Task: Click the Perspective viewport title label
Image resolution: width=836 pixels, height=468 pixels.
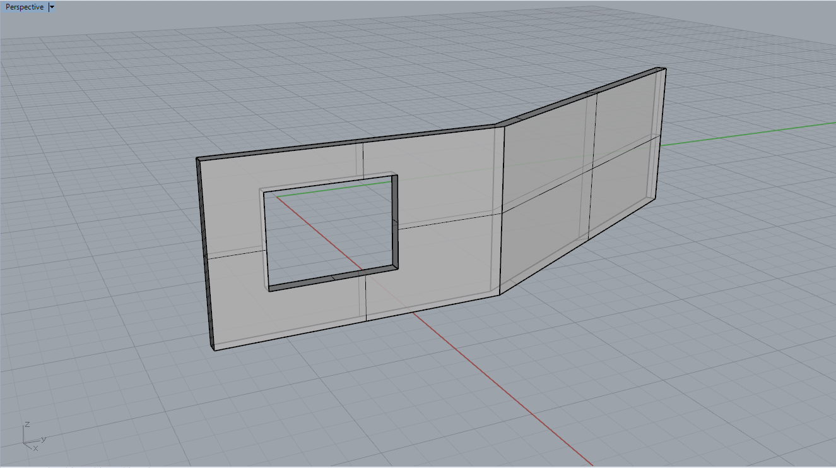Action: 25,7
